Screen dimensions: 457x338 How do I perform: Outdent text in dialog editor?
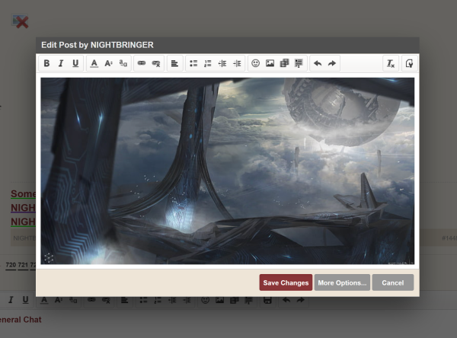click(x=222, y=63)
